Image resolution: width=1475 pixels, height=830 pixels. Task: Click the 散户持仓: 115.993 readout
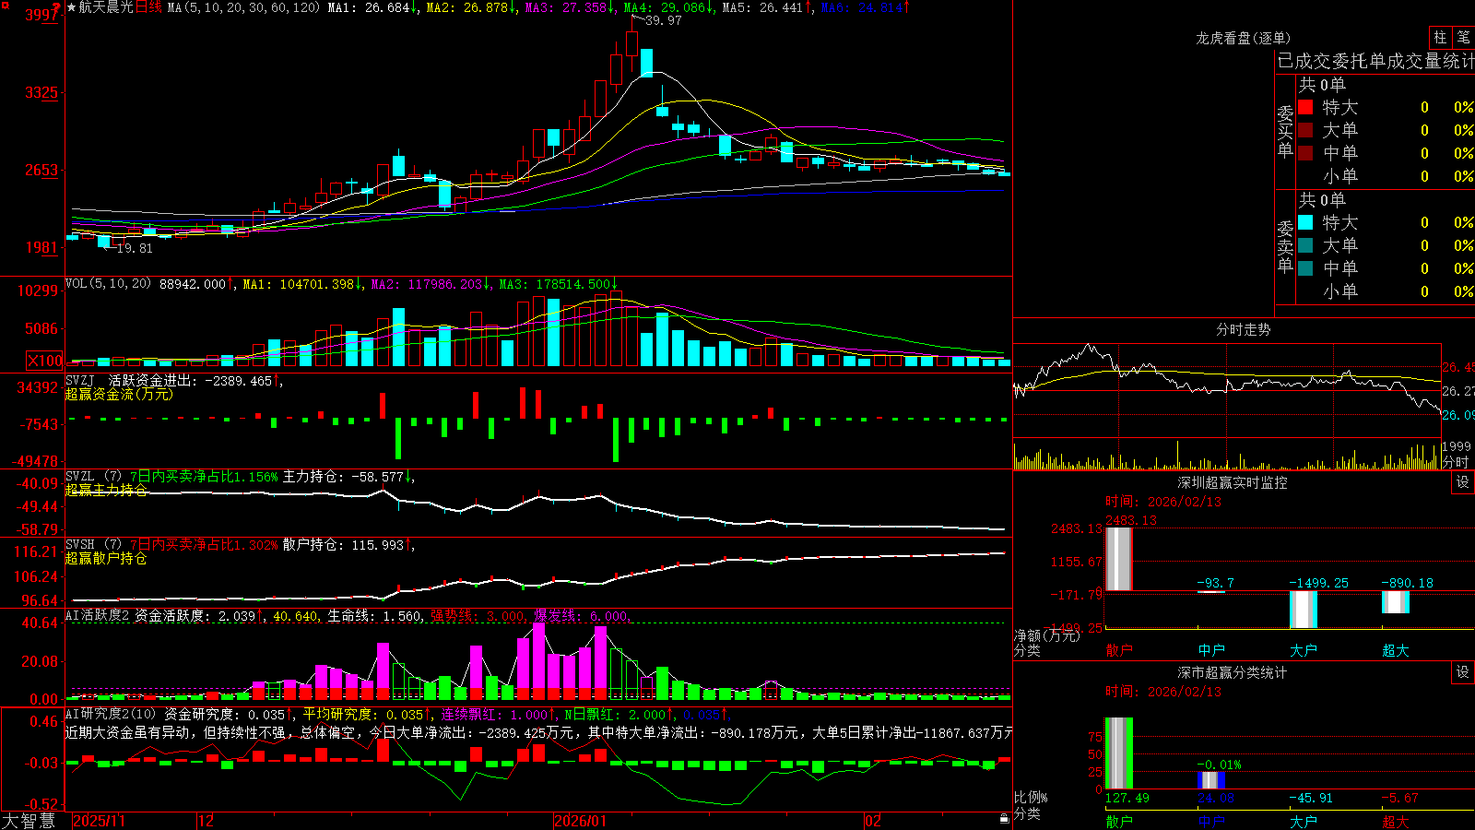pyautogui.click(x=348, y=545)
